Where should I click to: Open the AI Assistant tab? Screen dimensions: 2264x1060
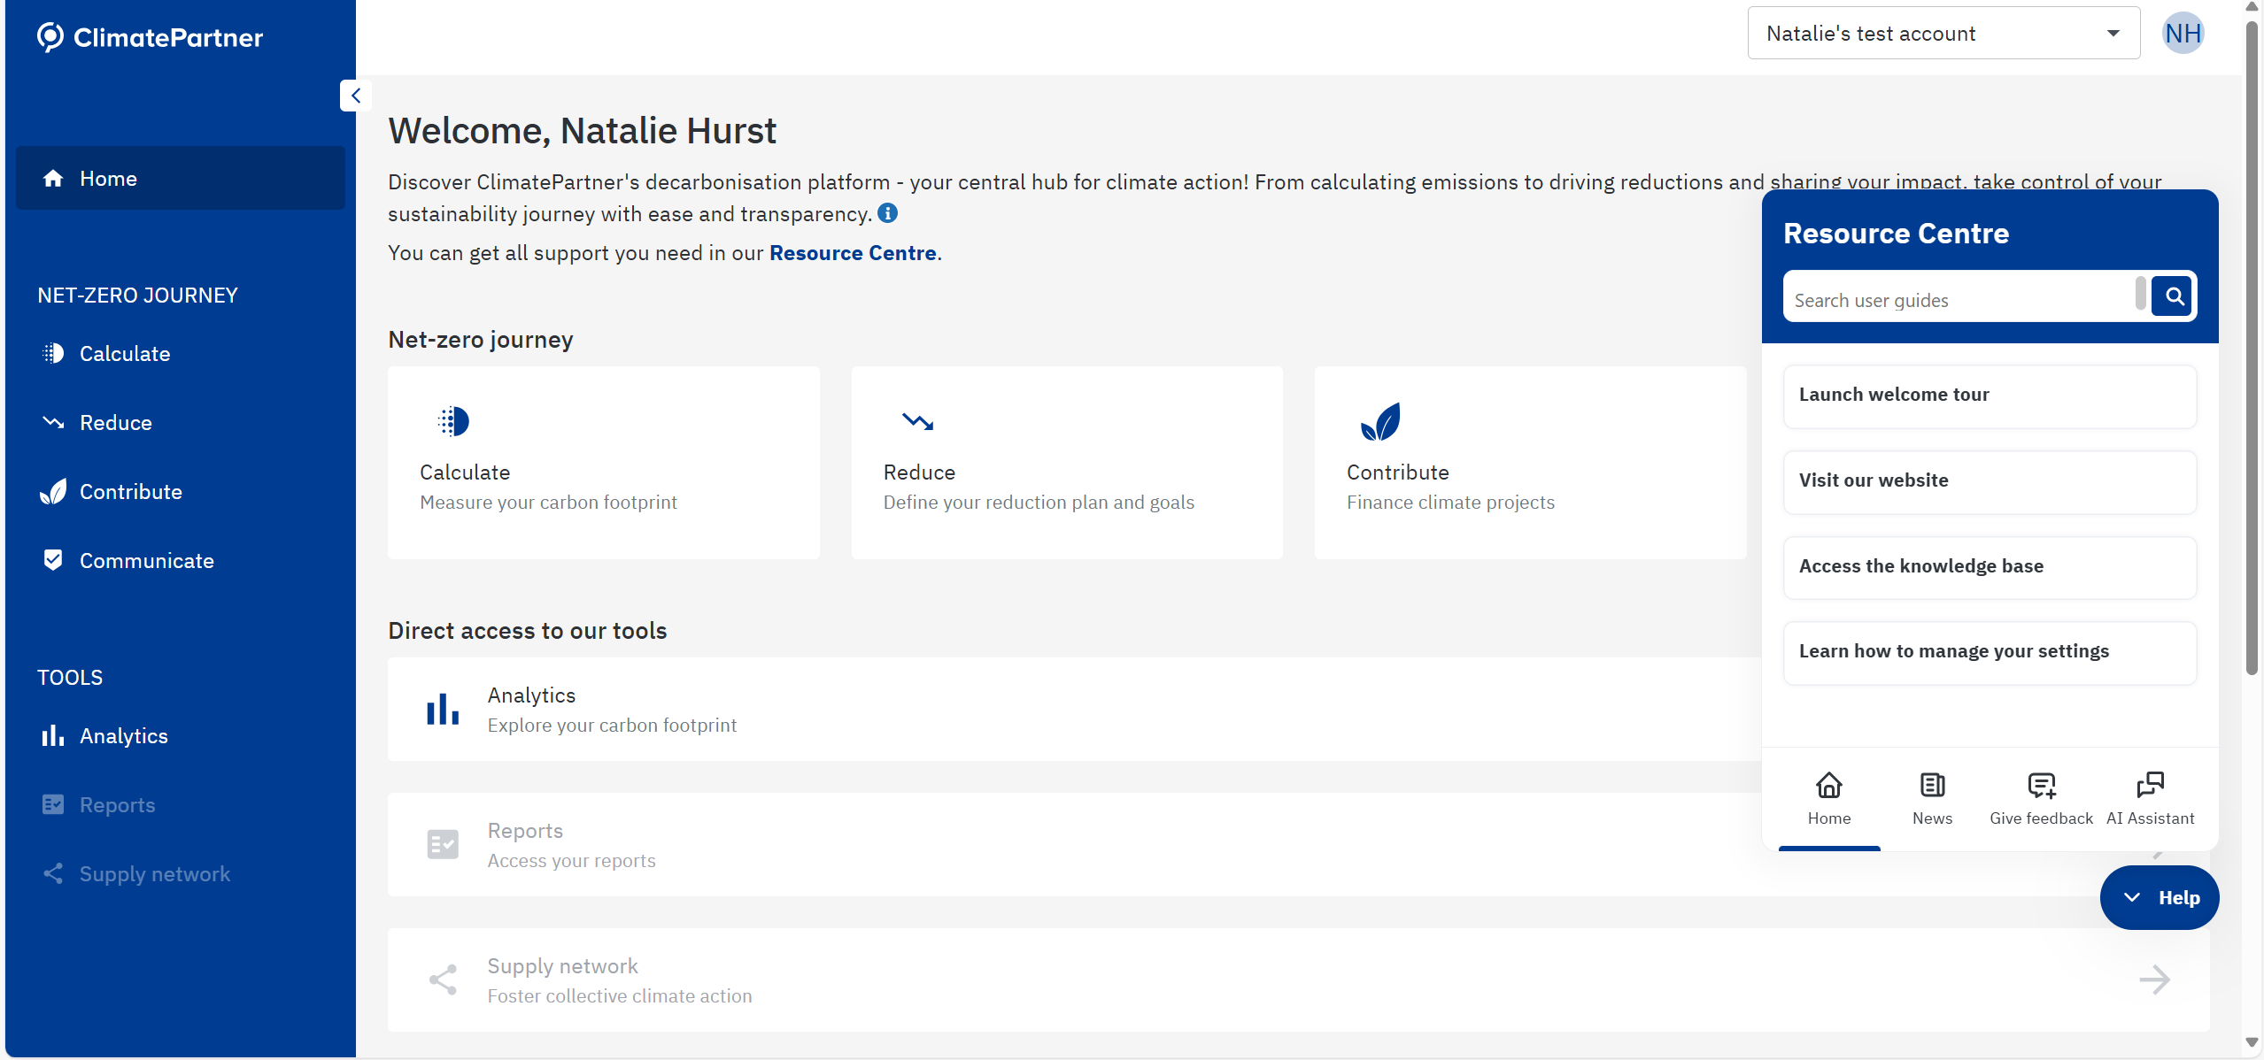[2149, 798]
